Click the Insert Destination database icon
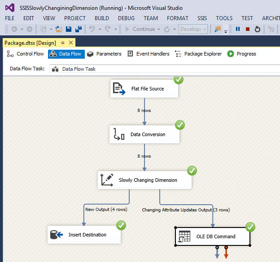This screenshot has width=280, height=262. tap(57, 235)
